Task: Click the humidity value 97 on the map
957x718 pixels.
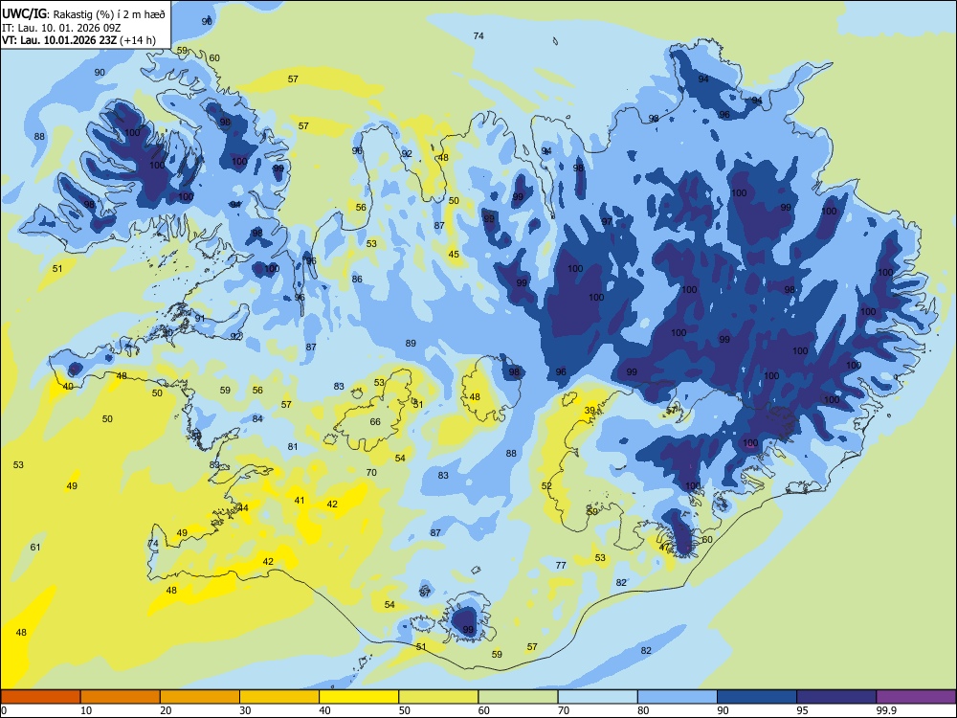Action: coord(607,222)
